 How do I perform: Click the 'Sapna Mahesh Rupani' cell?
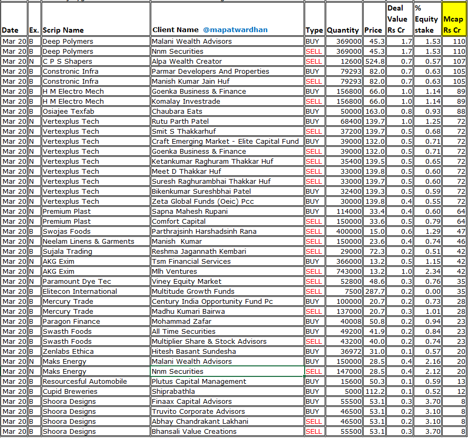227,212
